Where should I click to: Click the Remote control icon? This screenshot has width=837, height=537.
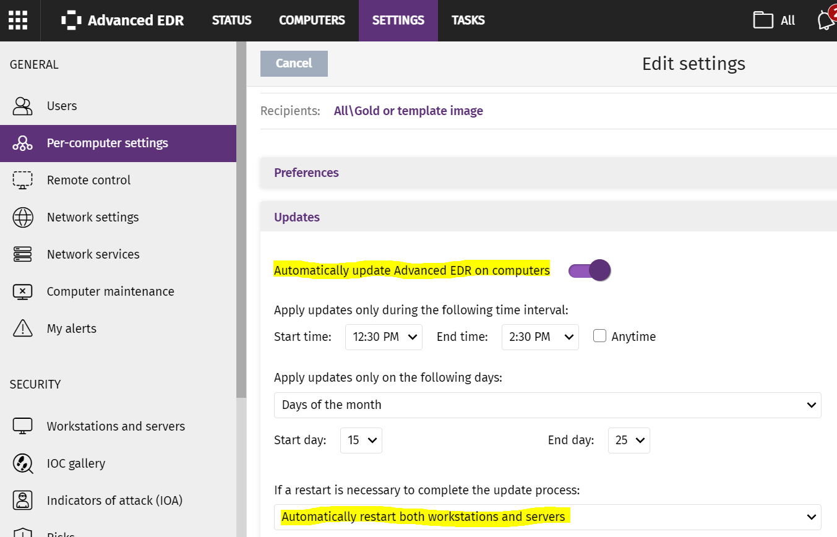click(23, 180)
